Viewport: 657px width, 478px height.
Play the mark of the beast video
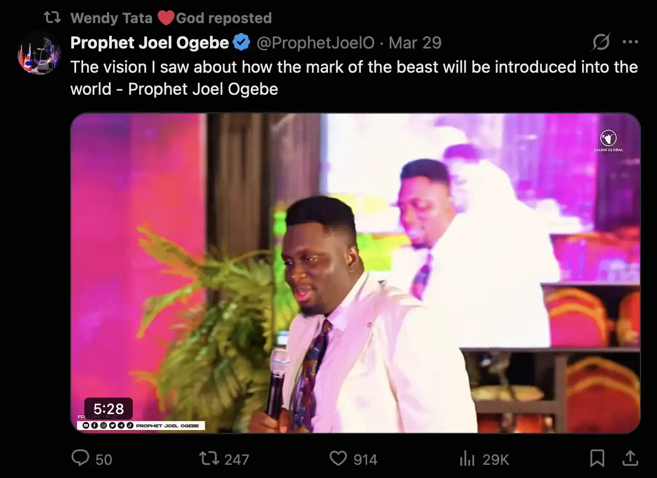tap(355, 273)
